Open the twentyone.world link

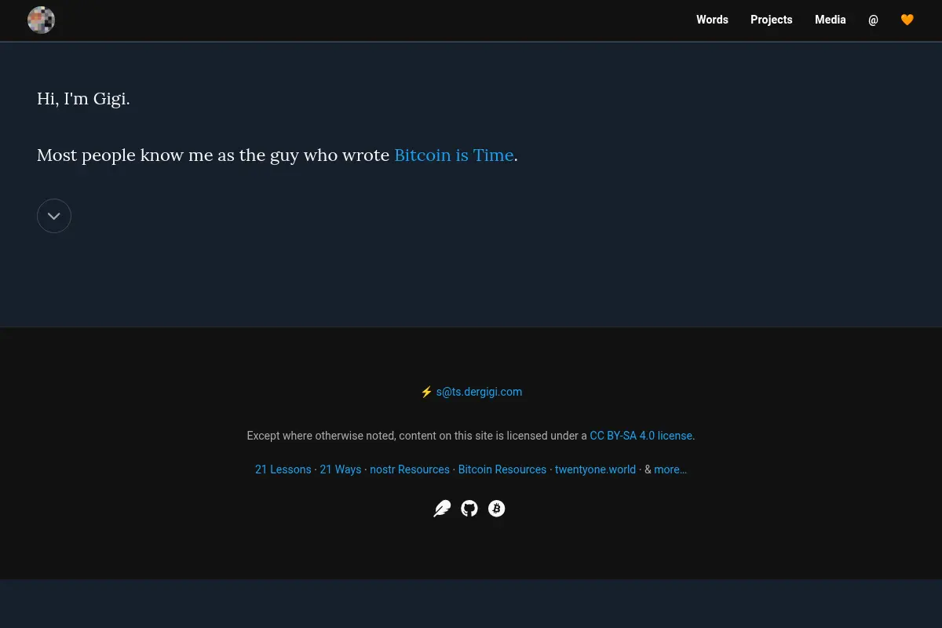tap(595, 469)
